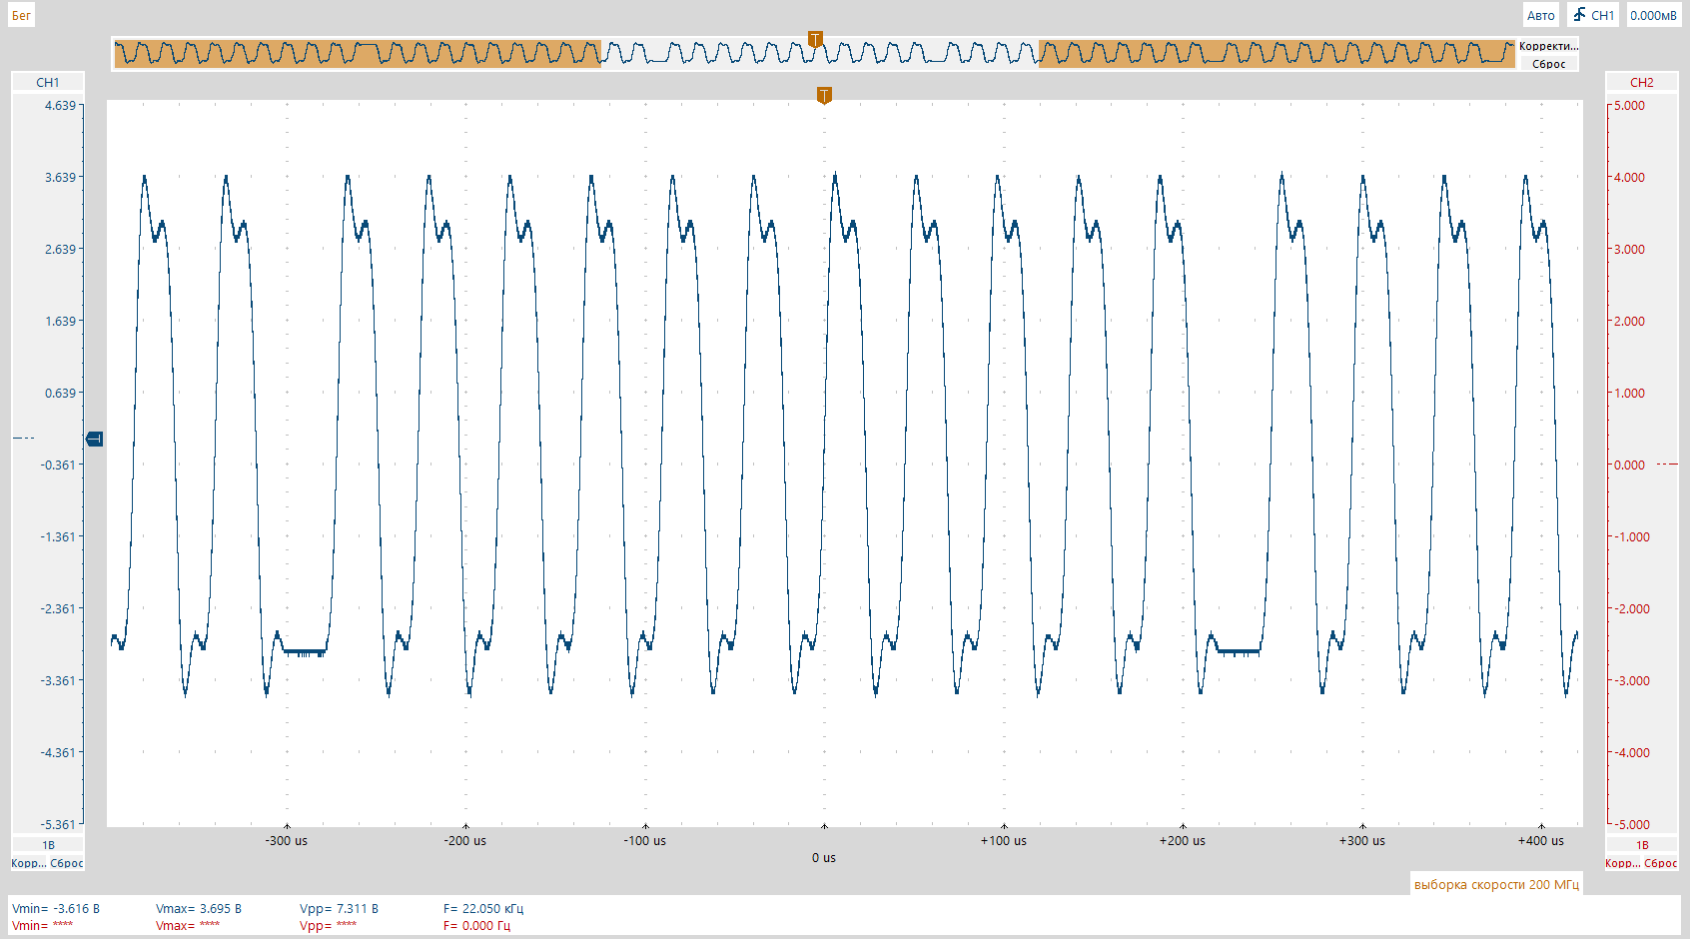Click the CH1 scale value 3.639
Image resolution: width=1690 pixels, height=939 pixels.
coord(60,177)
